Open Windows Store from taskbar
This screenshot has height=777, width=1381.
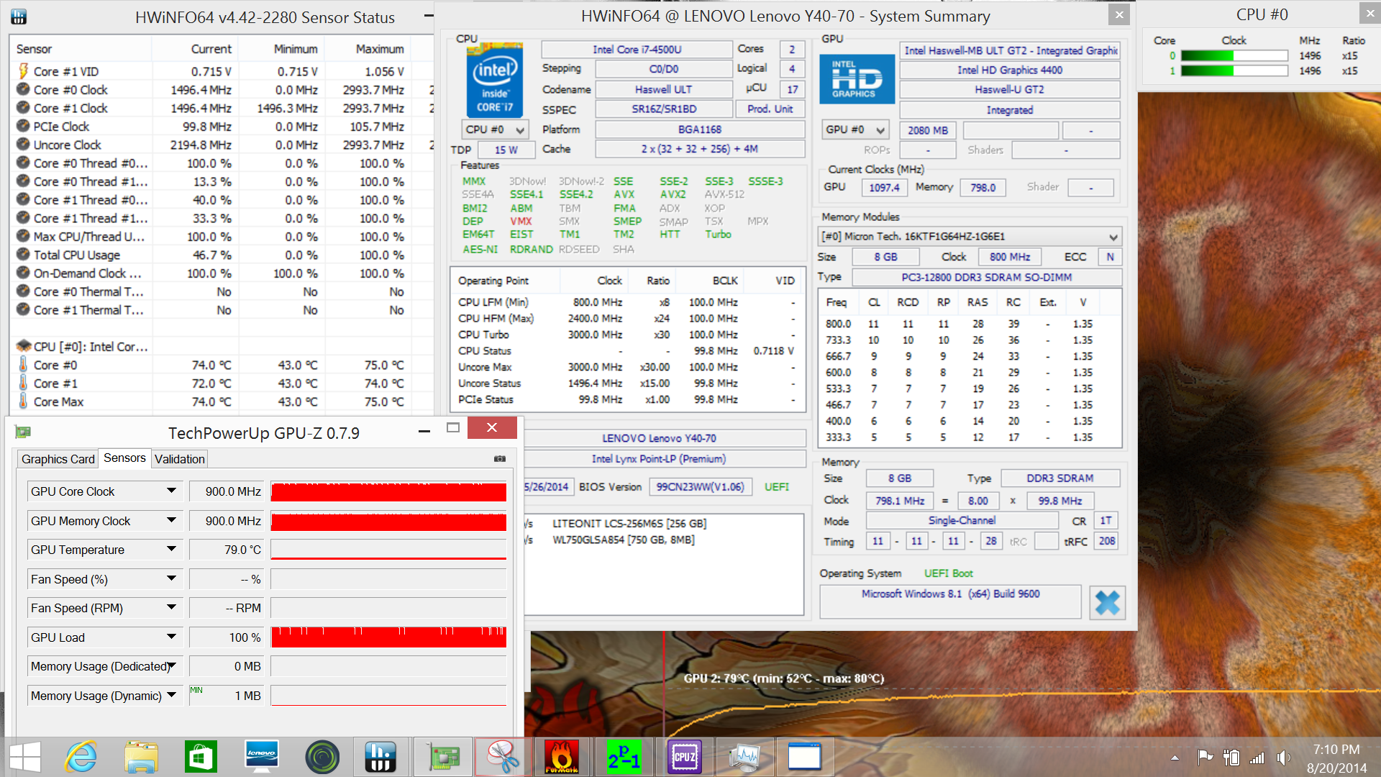pos(201,757)
